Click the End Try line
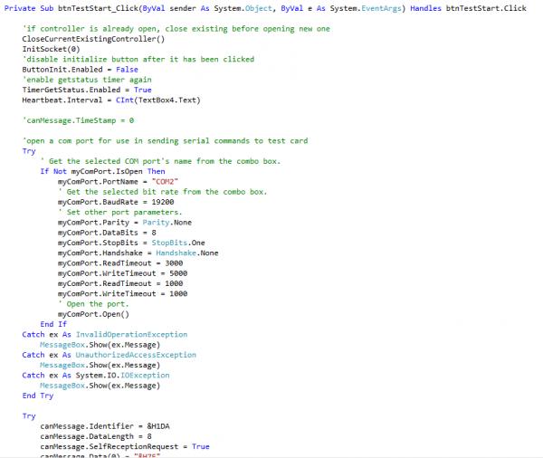Viewport: 543px width, 458px height. (x=38, y=396)
